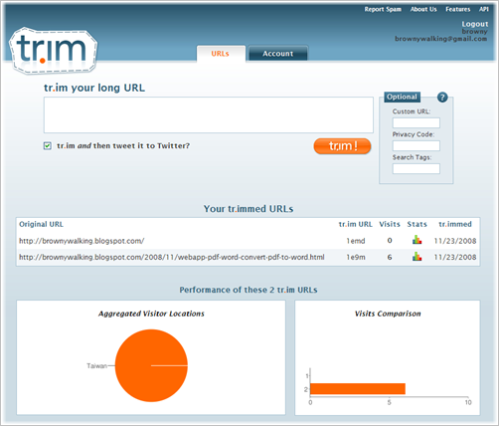The height and width of the screenshot is (426, 499).
Task: Click the visits count 6
Action: (390, 257)
